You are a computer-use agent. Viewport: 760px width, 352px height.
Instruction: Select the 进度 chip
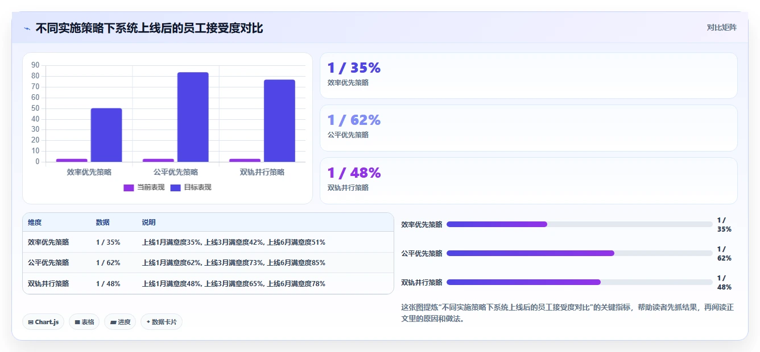pos(120,322)
